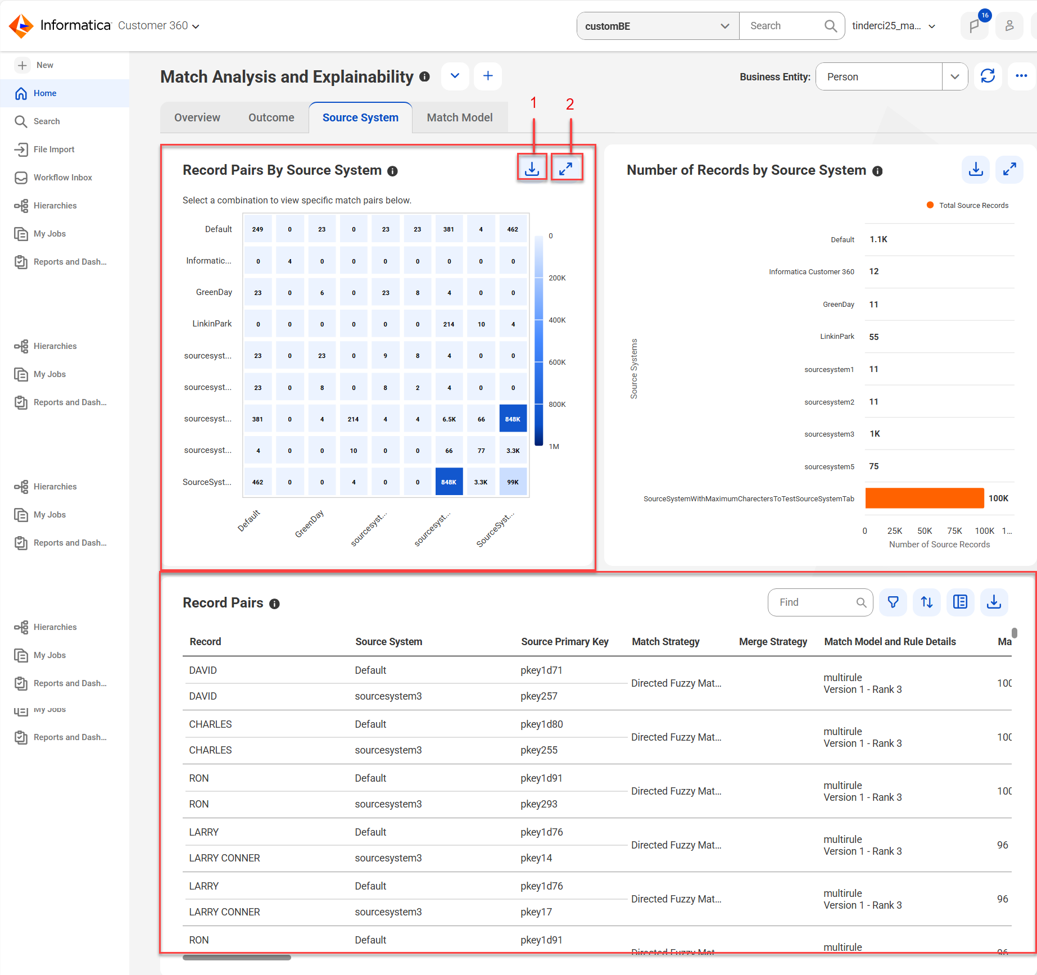
Task: Expand the tinderci25_ma... organization dropdown
Action: coord(894,26)
